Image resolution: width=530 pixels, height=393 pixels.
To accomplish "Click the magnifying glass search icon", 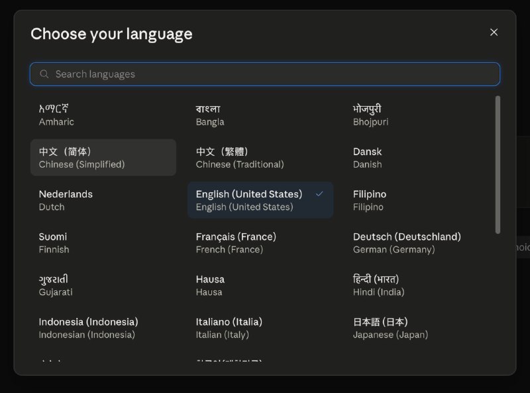I will coord(44,74).
